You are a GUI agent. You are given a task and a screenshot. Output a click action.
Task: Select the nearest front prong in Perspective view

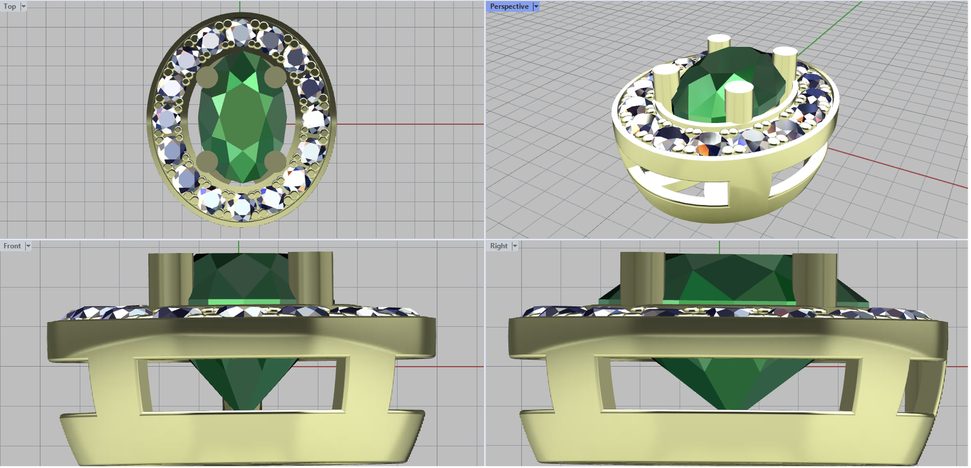(x=739, y=102)
